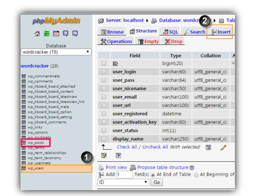
Task: Click the Empty tab
Action: [149, 41]
